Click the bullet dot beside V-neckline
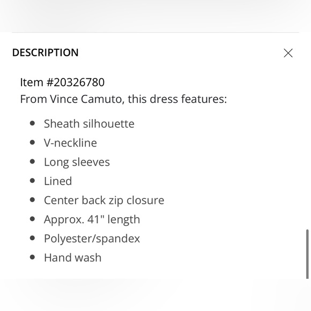 pyautogui.click(x=32, y=143)
